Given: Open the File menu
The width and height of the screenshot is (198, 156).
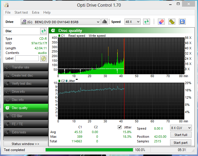Looking at the screenshot, I should [x=8, y=12].
